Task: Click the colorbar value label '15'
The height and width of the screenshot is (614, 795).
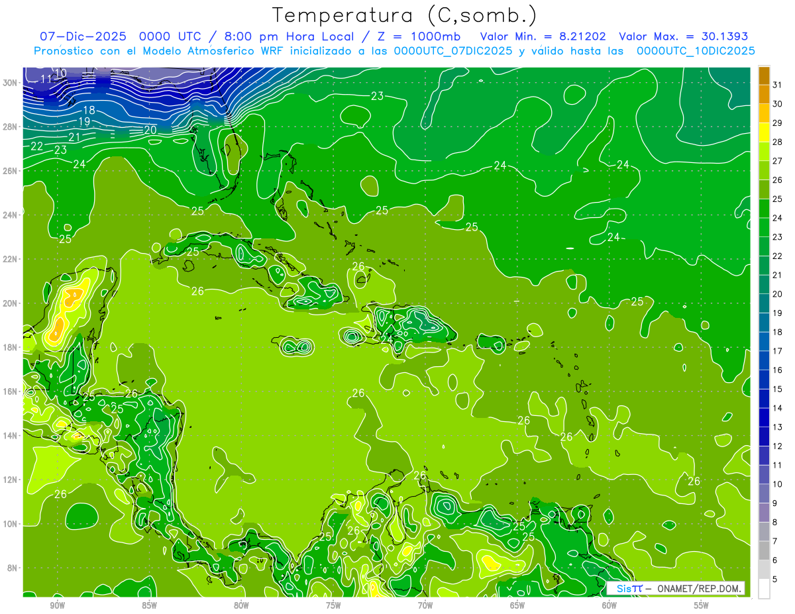Action: [x=778, y=389]
